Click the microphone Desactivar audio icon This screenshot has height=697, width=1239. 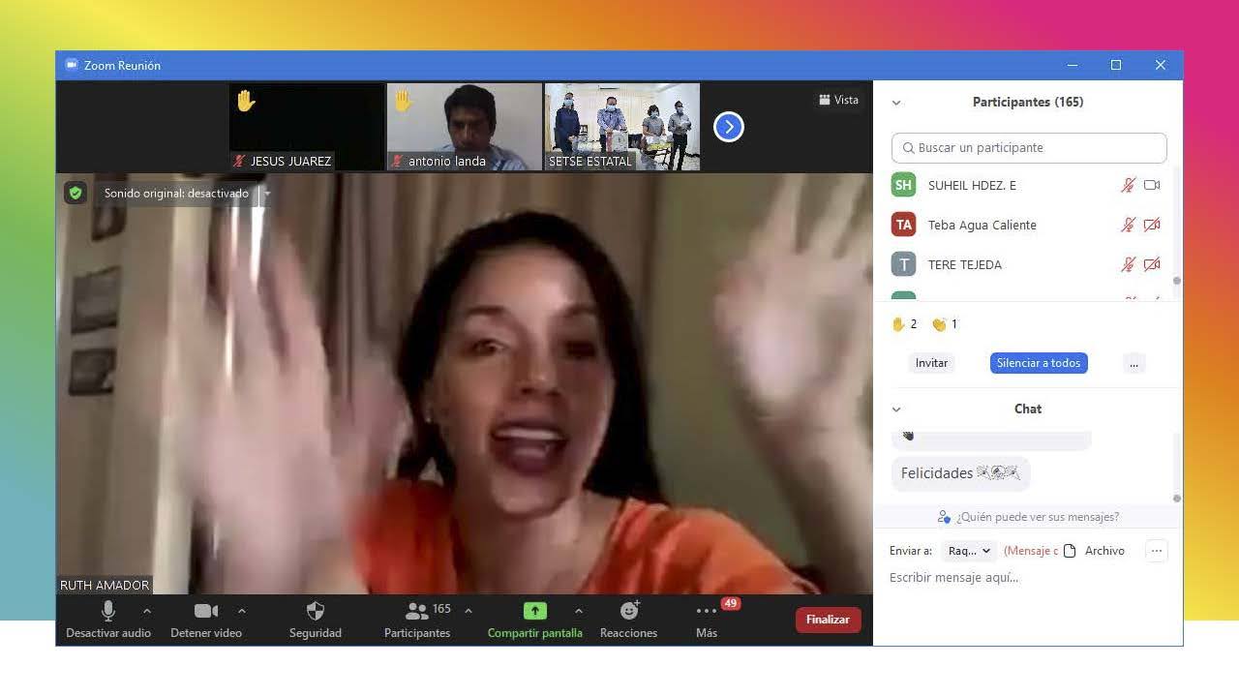pyautogui.click(x=108, y=610)
